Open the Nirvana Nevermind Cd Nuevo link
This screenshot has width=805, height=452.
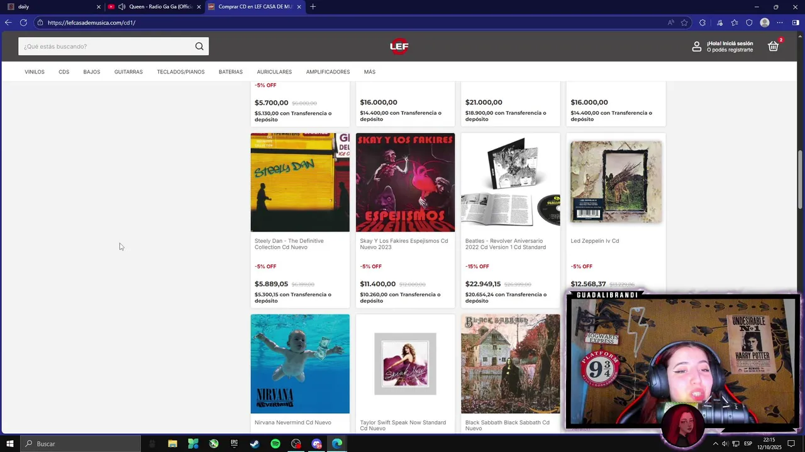tap(292, 422)
